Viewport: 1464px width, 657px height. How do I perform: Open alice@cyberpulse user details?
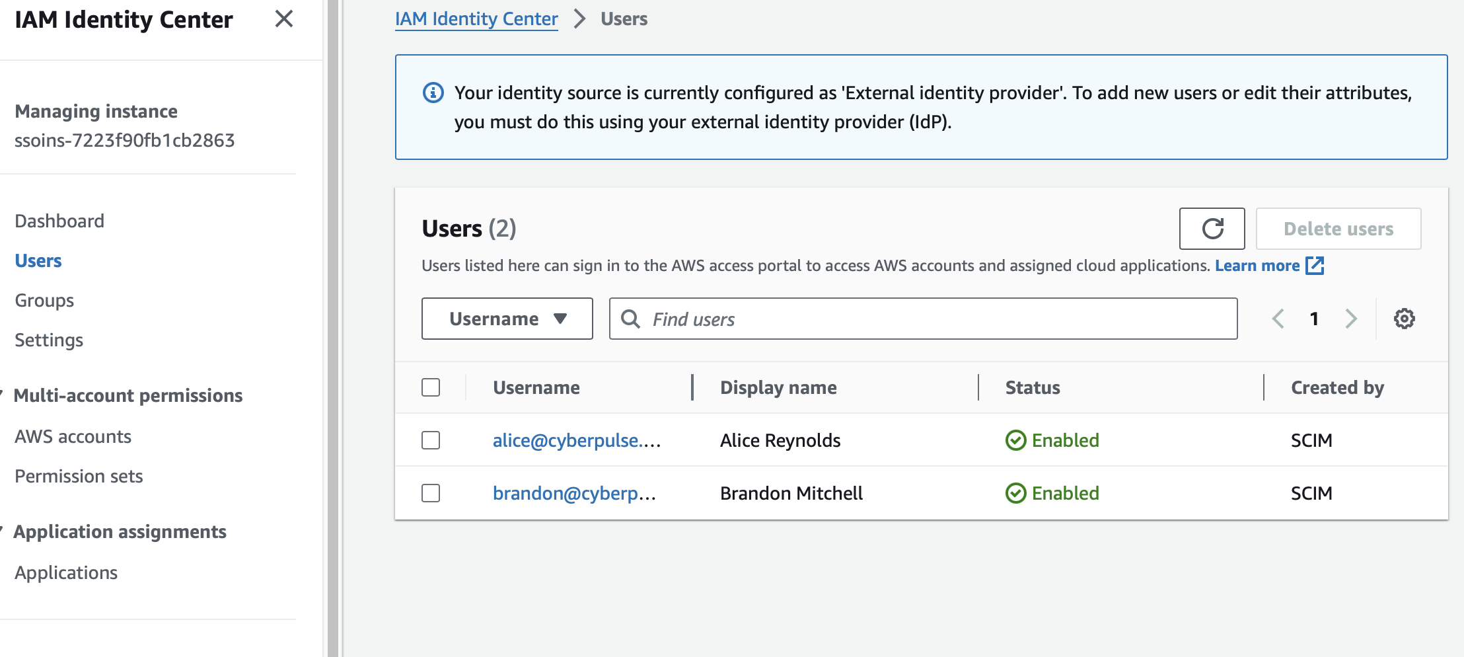pos(577,440)
